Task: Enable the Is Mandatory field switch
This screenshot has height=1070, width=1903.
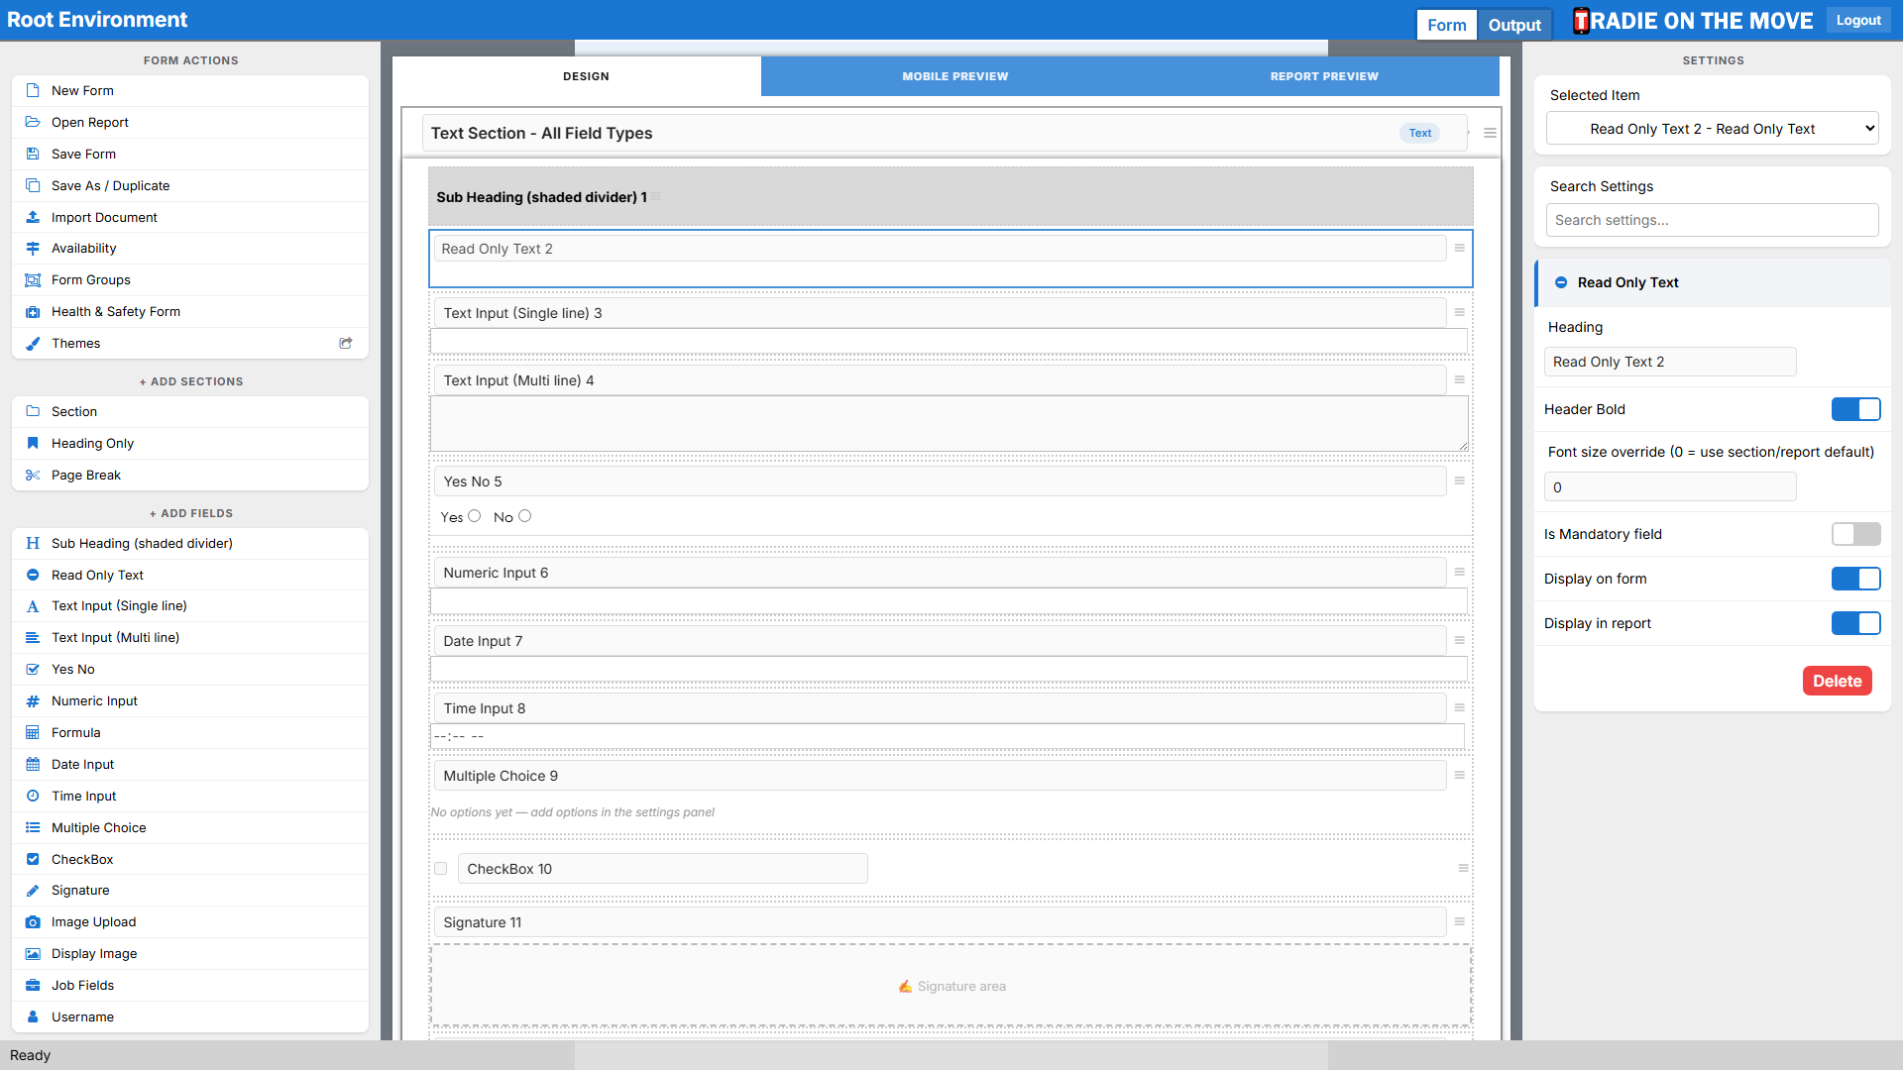Action: click(1855, 534)
